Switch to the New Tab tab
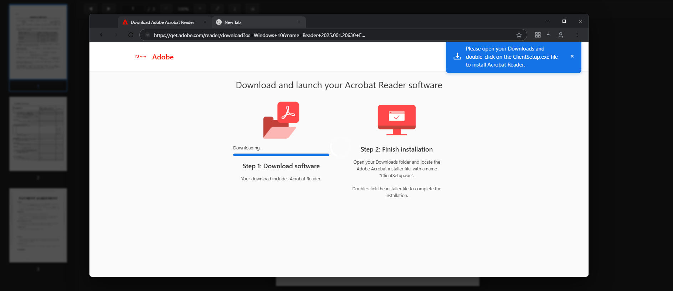The width and height of the screenshot is (673, 291). [259, 22]
